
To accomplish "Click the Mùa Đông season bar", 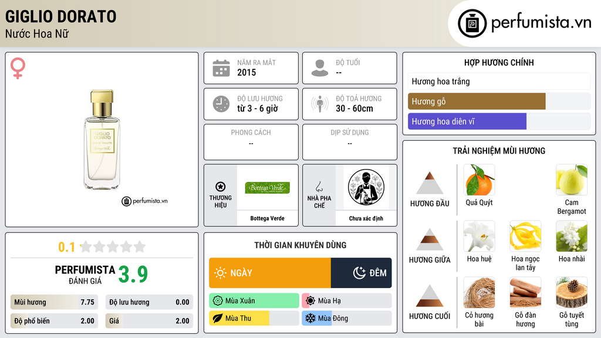I will 347,318.
